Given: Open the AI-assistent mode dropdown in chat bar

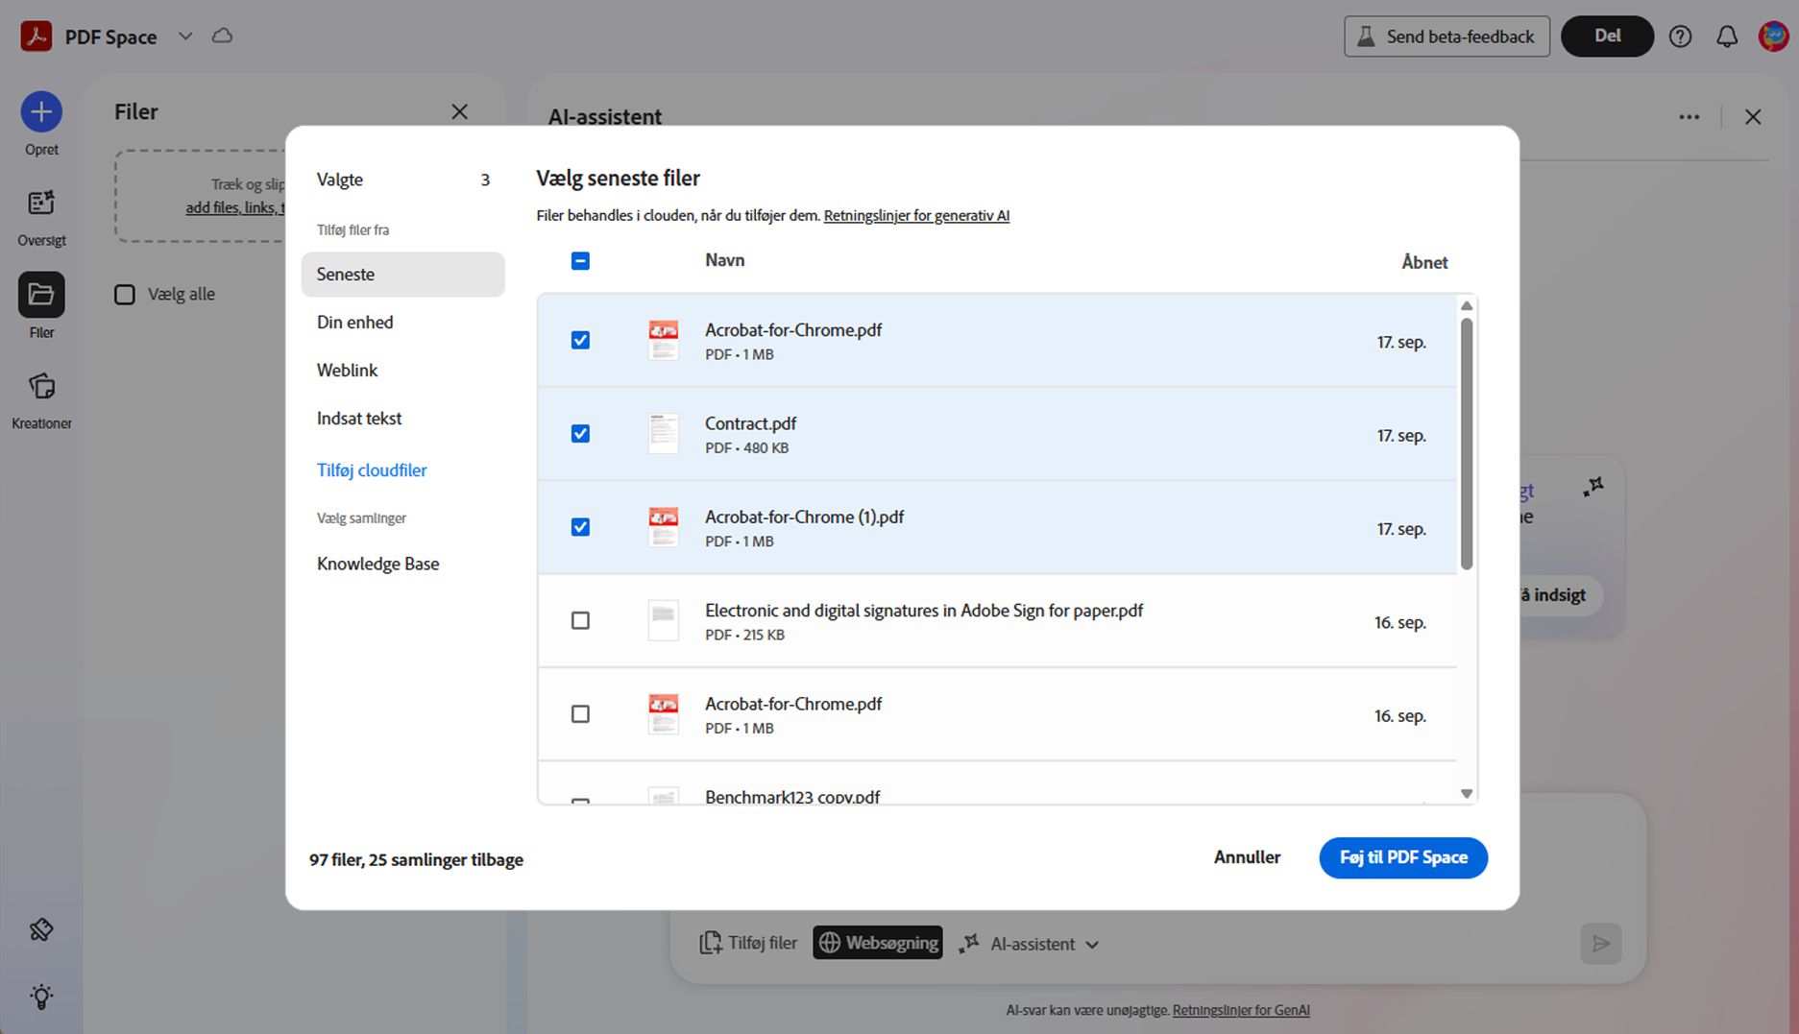Looking at the screenshot, I should point(1030,944).
